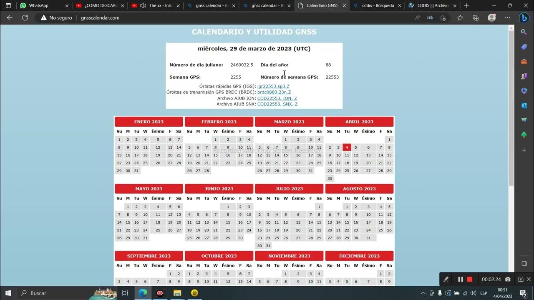Click the DICIEMBRE 2023 month header
The width and height of the screenshot is (534, 300).
coord(359,256)
